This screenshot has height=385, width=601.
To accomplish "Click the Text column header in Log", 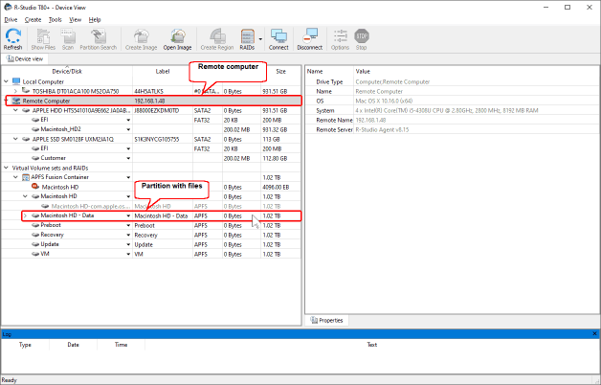I will 371,345.
